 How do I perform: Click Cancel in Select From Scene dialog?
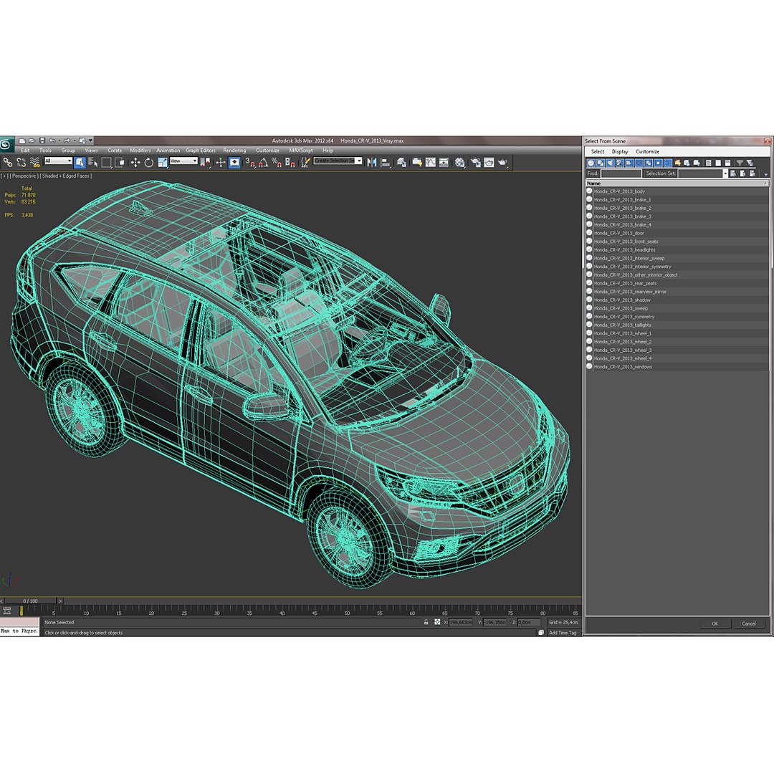click(749, 623)
